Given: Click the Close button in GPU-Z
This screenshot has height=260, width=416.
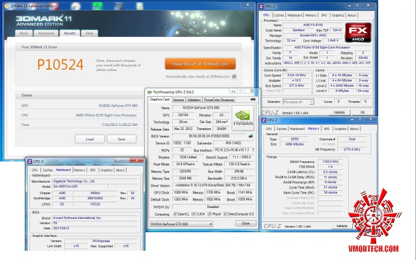Looking at the screenshot, I should click(246, 223).
